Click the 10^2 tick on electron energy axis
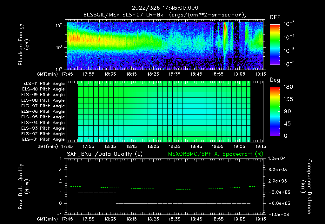The width and height of the screenshot is (325, 224). pyautogui.click(x=59, y=26)
